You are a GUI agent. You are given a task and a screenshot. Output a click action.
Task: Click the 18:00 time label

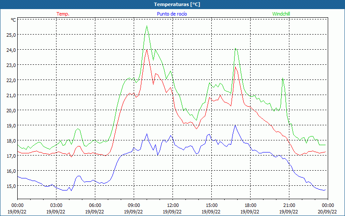(x=250, y=206)
